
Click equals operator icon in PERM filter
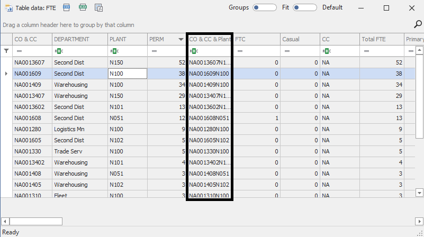point(152,51)
